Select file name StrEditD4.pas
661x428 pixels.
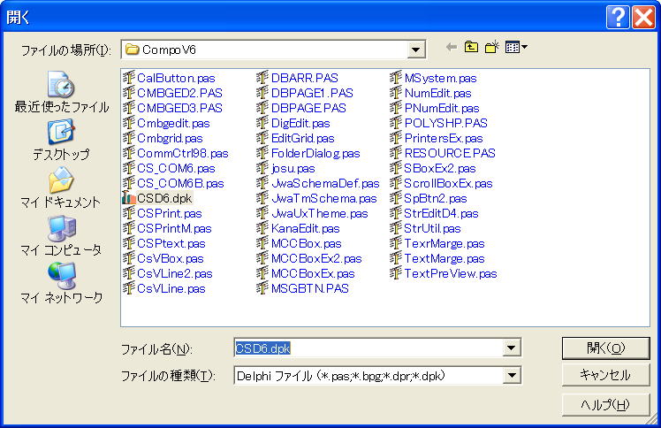[441, 213]
